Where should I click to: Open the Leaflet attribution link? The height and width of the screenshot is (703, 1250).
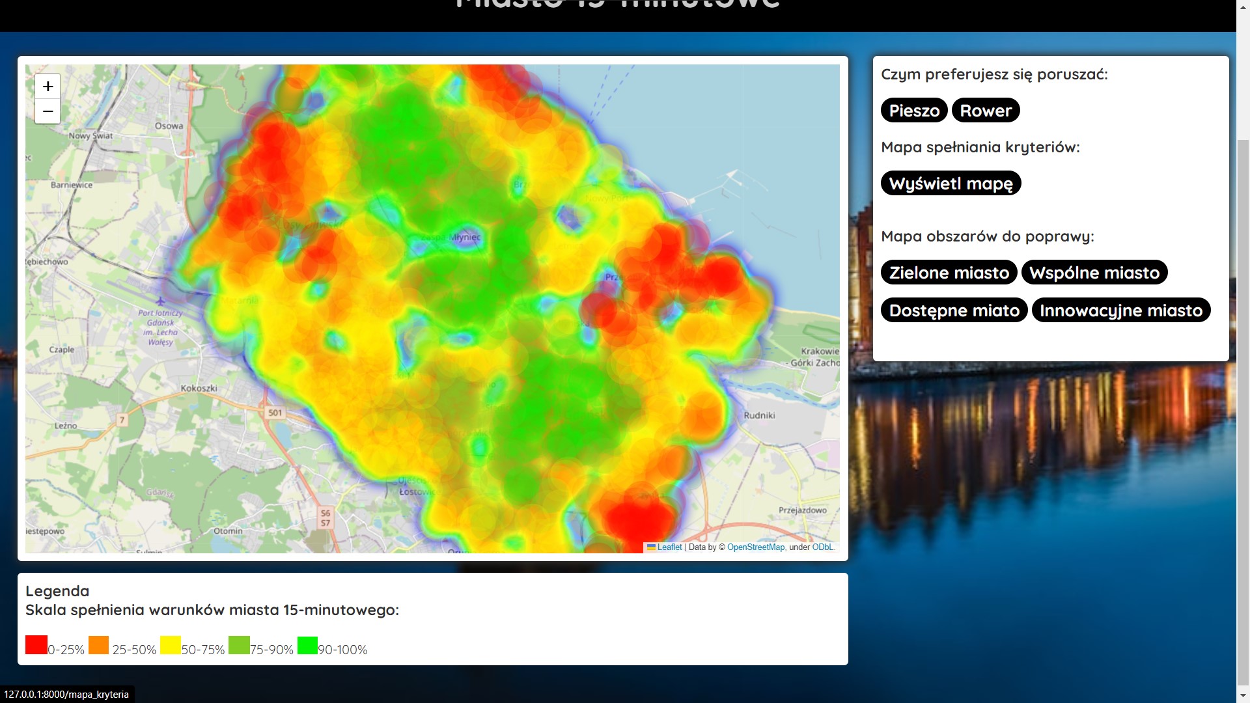pyautogui.click(x=669, y=547)
